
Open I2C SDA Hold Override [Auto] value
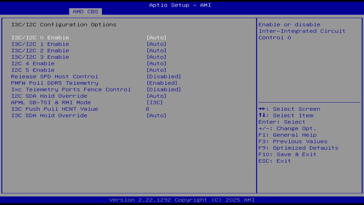point(156,96)
